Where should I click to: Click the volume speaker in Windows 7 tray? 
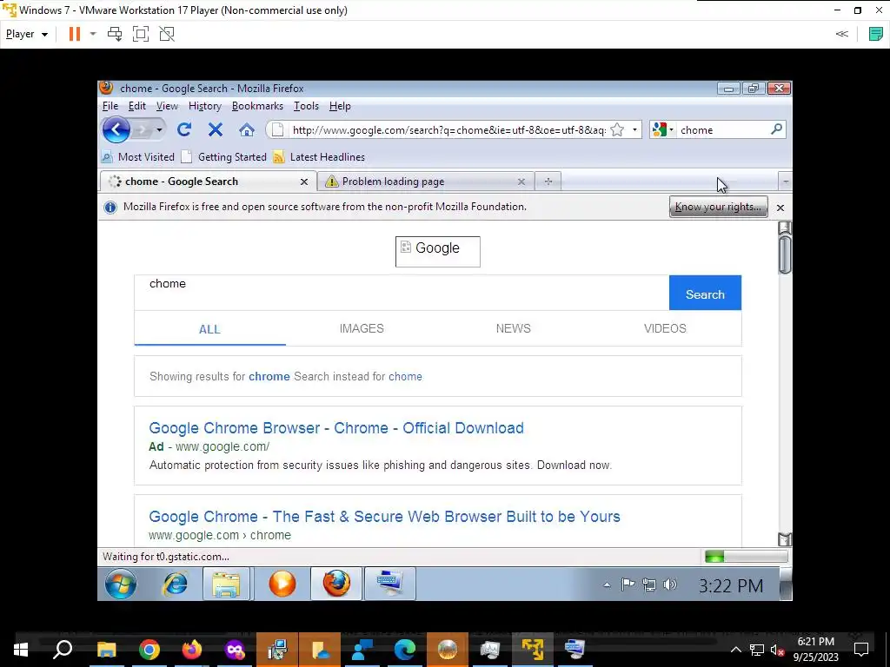(670, 584)
